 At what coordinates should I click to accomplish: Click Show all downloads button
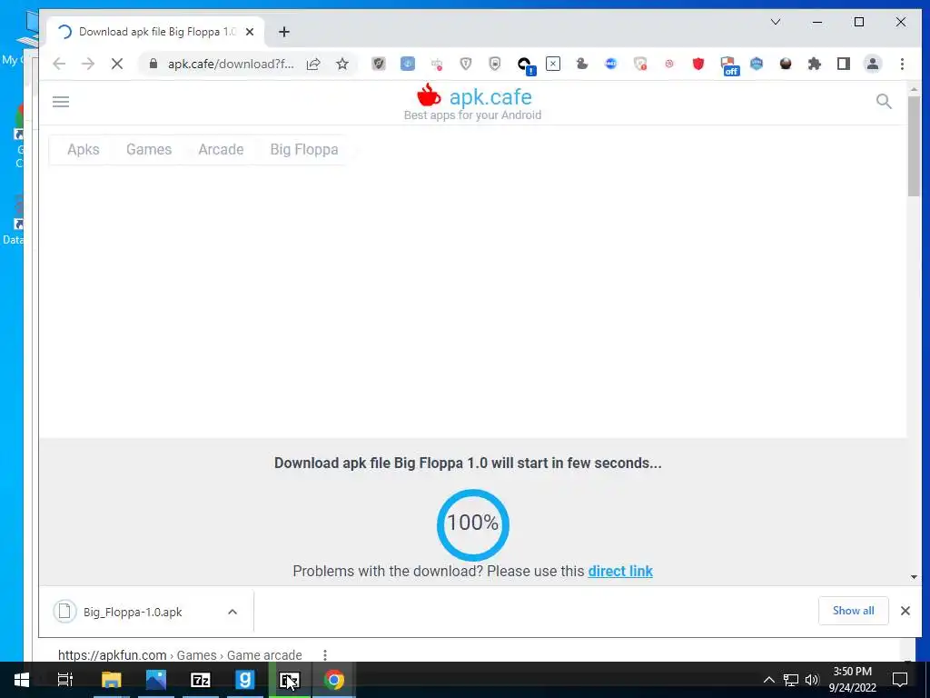point(853,611)
